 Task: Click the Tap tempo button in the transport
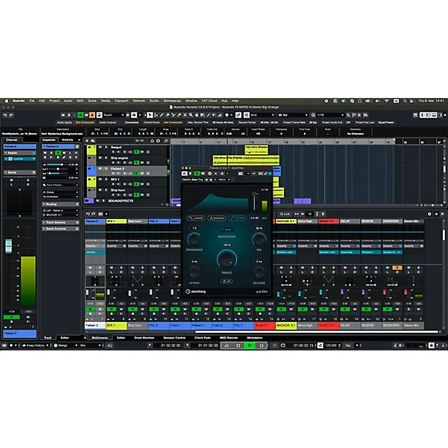(347, 346)
